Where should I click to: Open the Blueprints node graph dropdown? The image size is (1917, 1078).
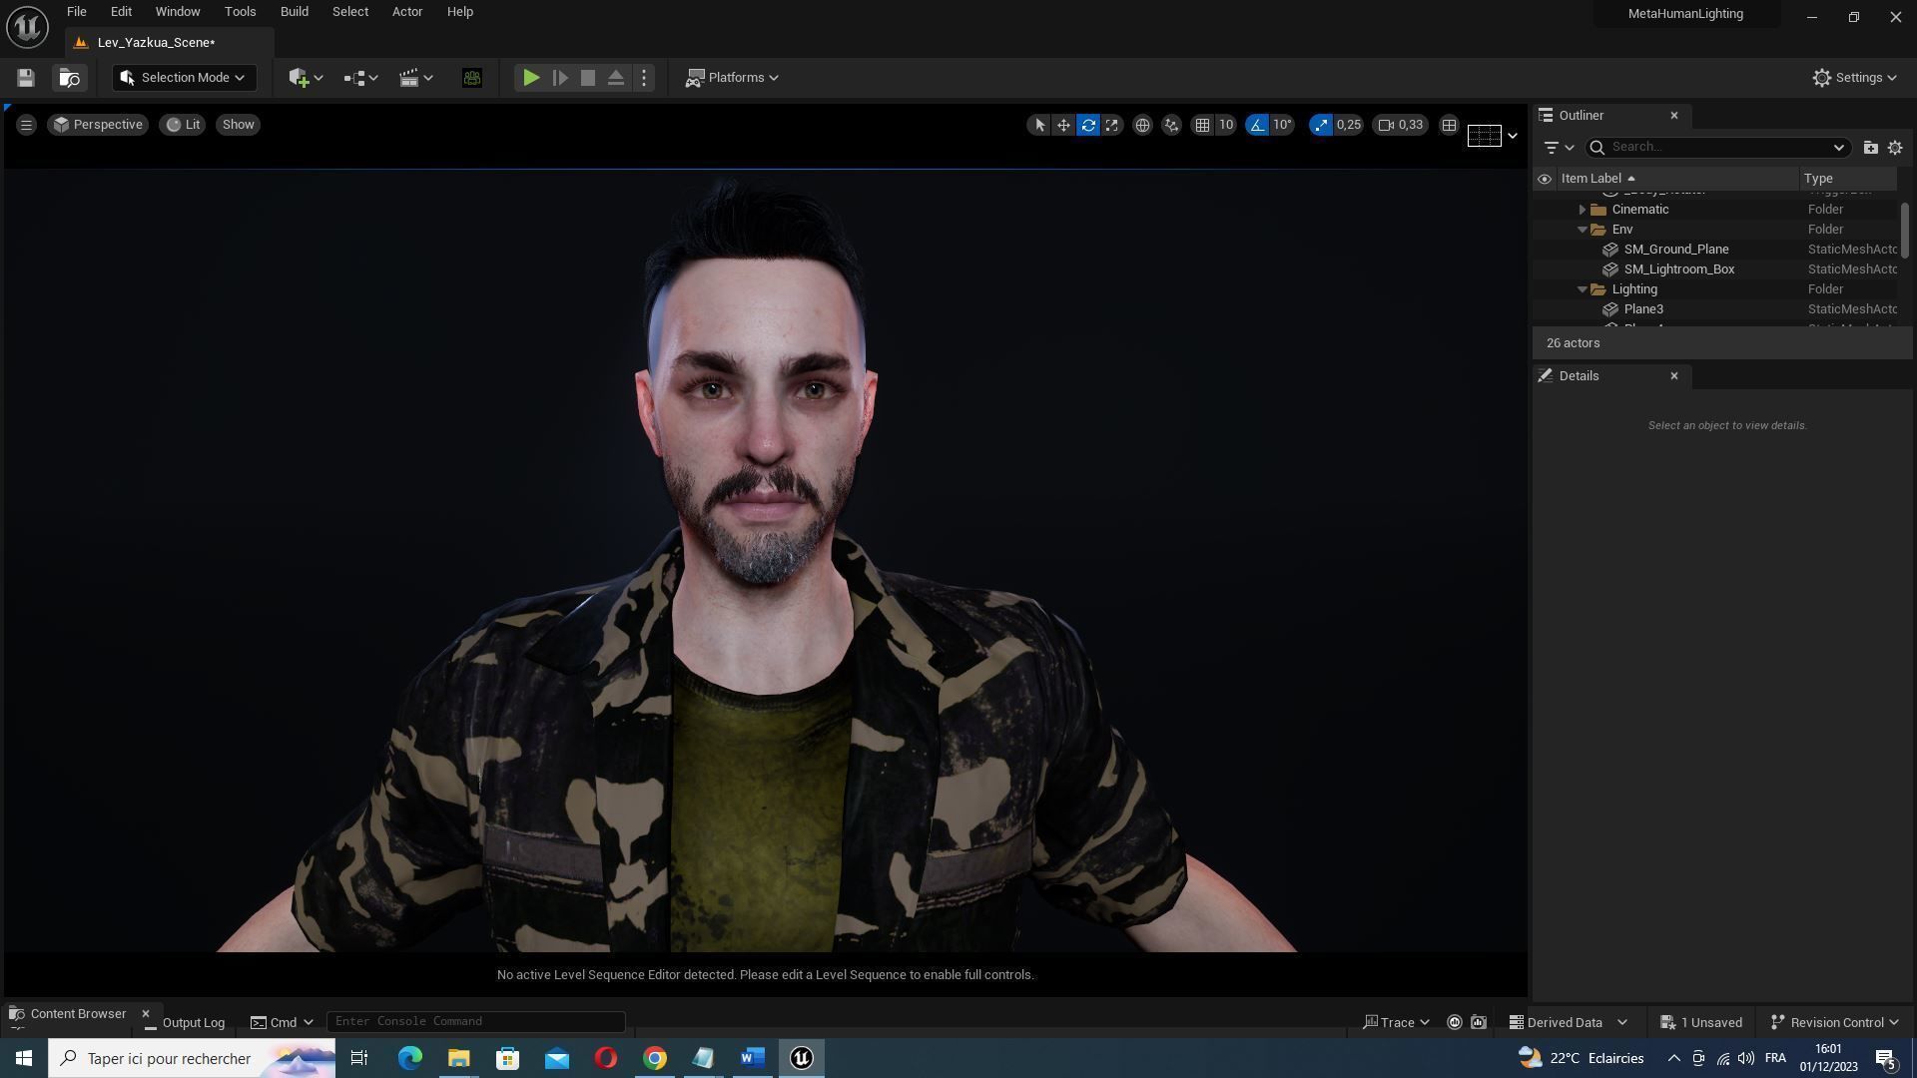360,78
